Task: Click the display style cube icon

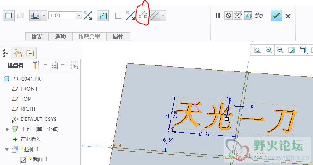Action: [303, 50]
